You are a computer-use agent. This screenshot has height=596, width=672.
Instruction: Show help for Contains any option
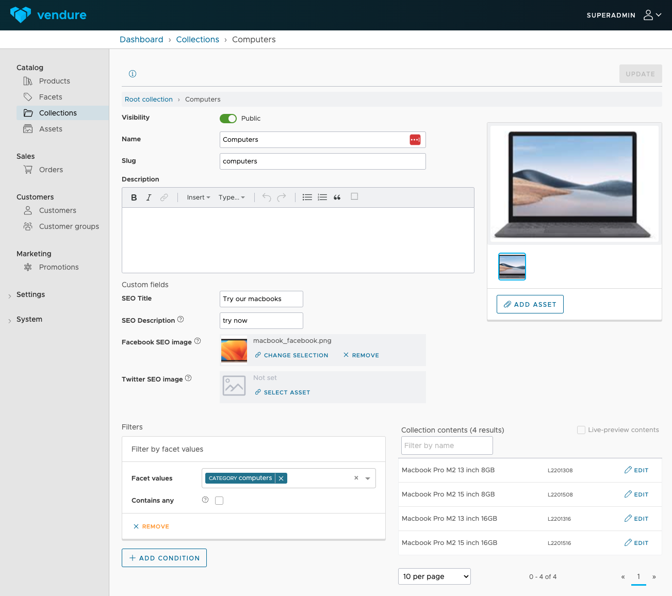[x=205, y=500]
